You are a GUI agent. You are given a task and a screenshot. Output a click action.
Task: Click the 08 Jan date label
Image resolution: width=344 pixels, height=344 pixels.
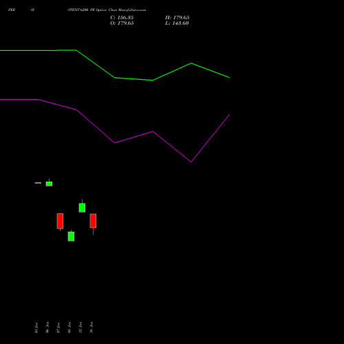[69, 327]
